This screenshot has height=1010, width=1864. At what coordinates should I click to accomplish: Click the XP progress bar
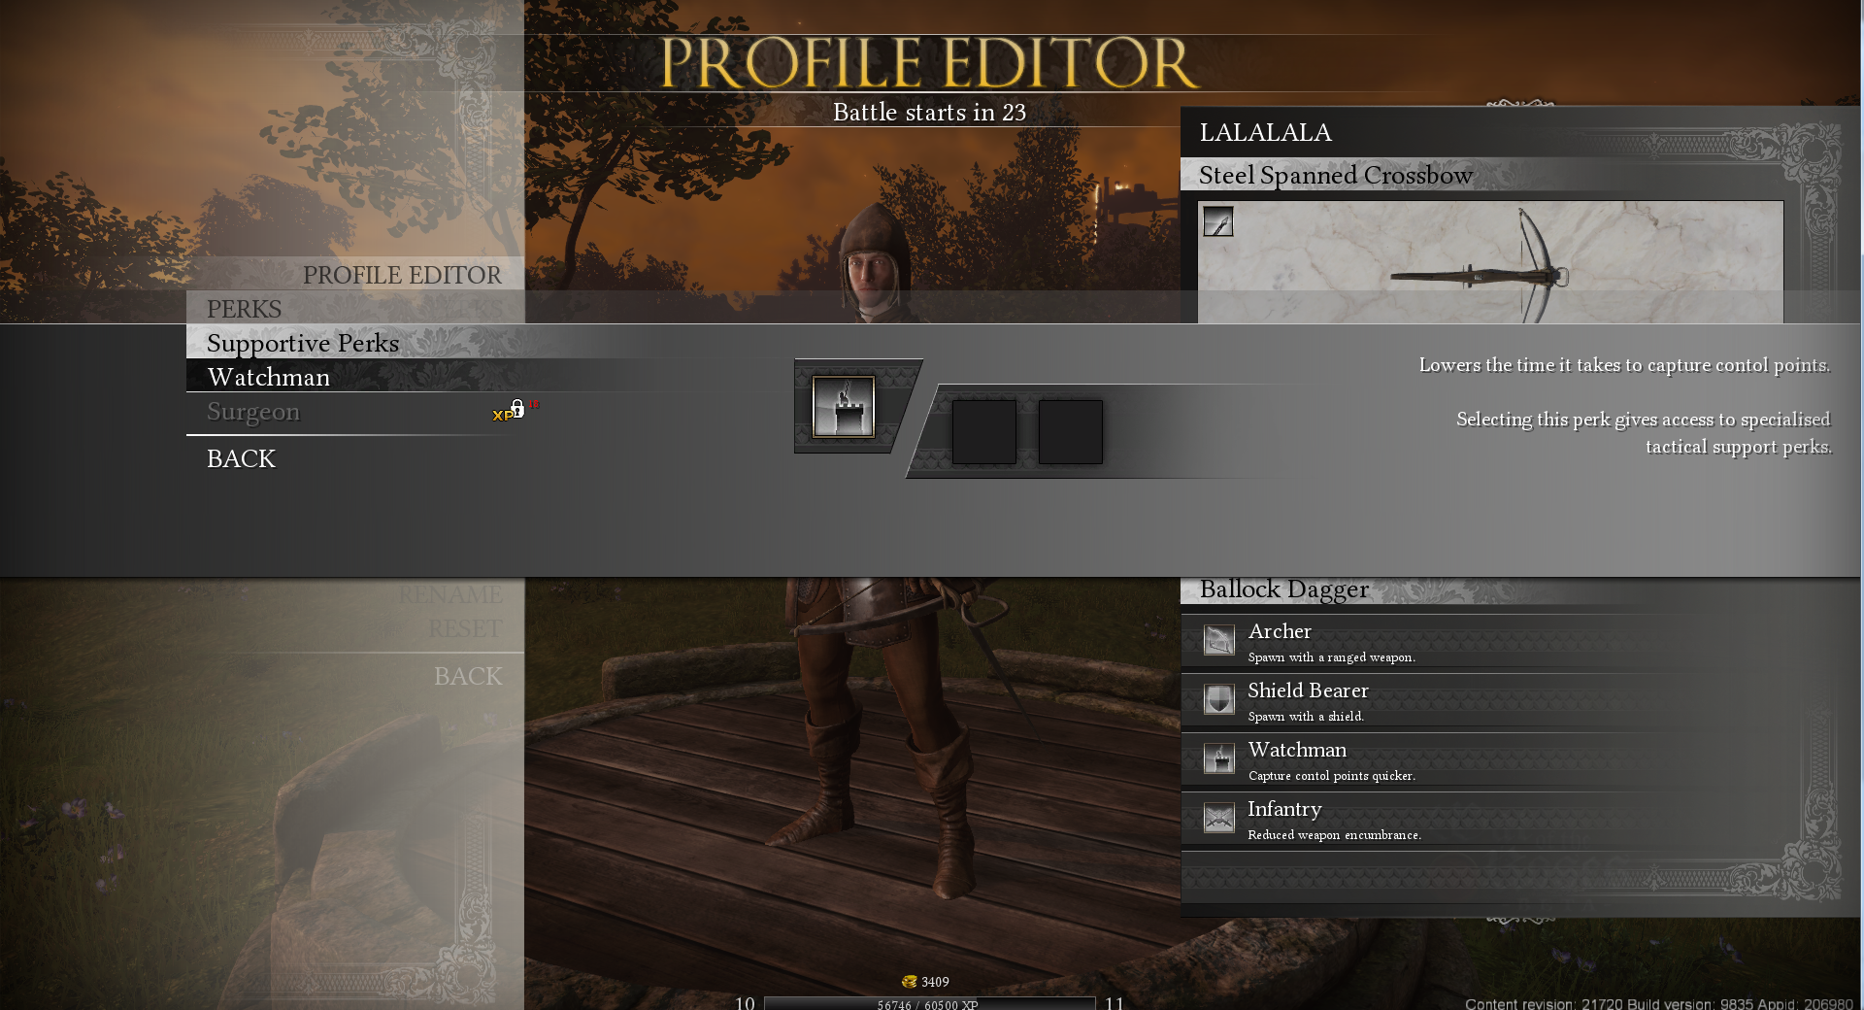[x=928, y=1003]
